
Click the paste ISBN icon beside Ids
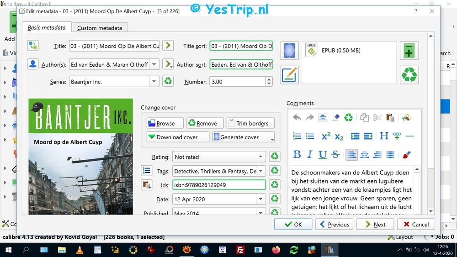coord(146,185)
